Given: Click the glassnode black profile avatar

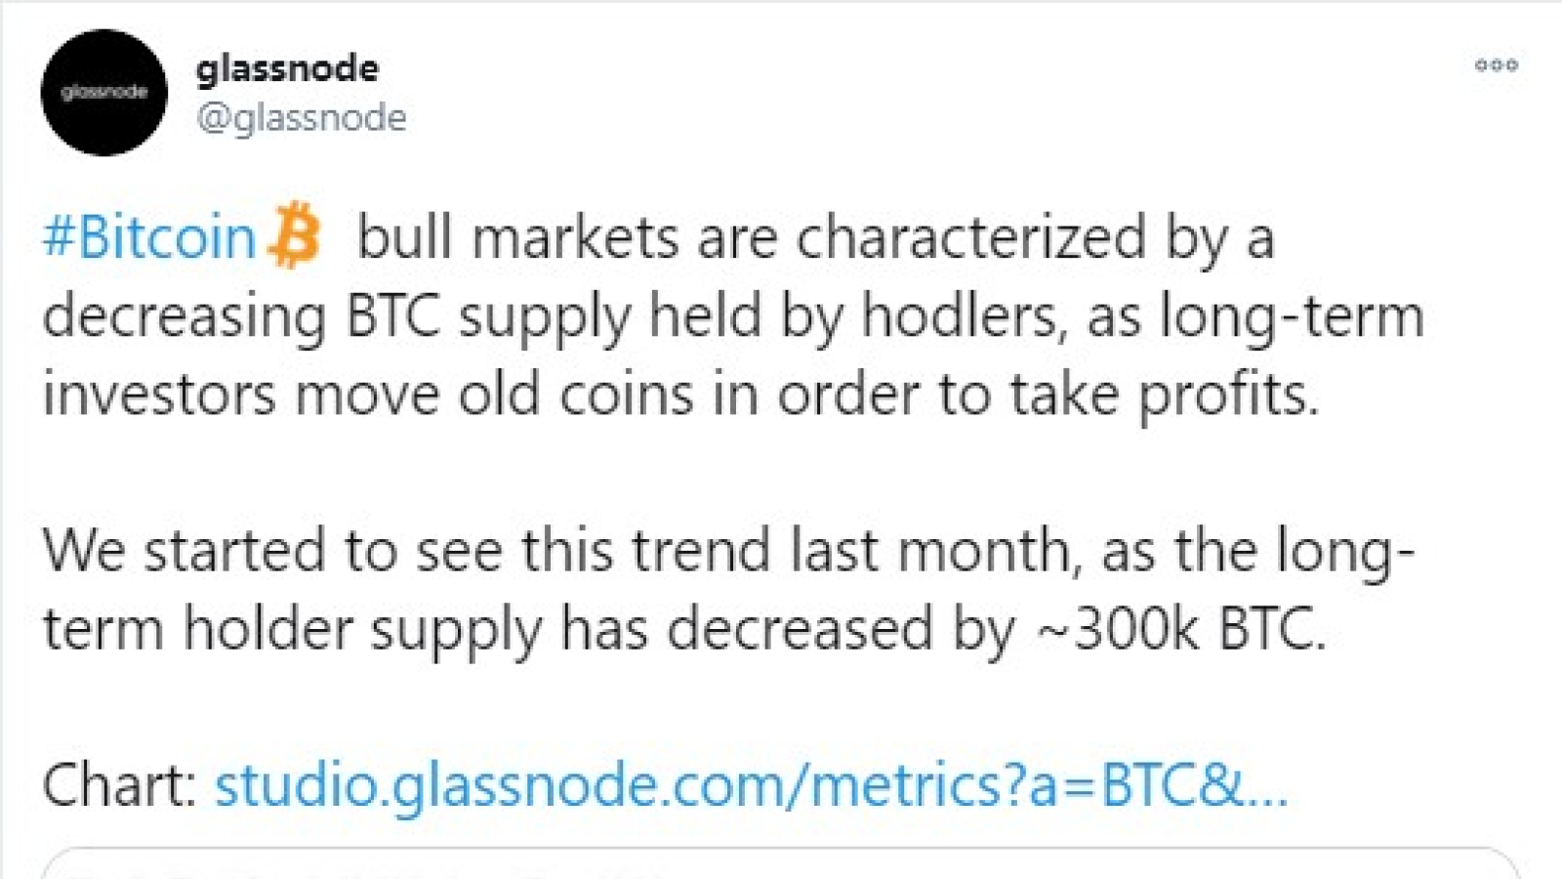Looking at the screenshot, I should pyautogui.click(x=104, y=93).
